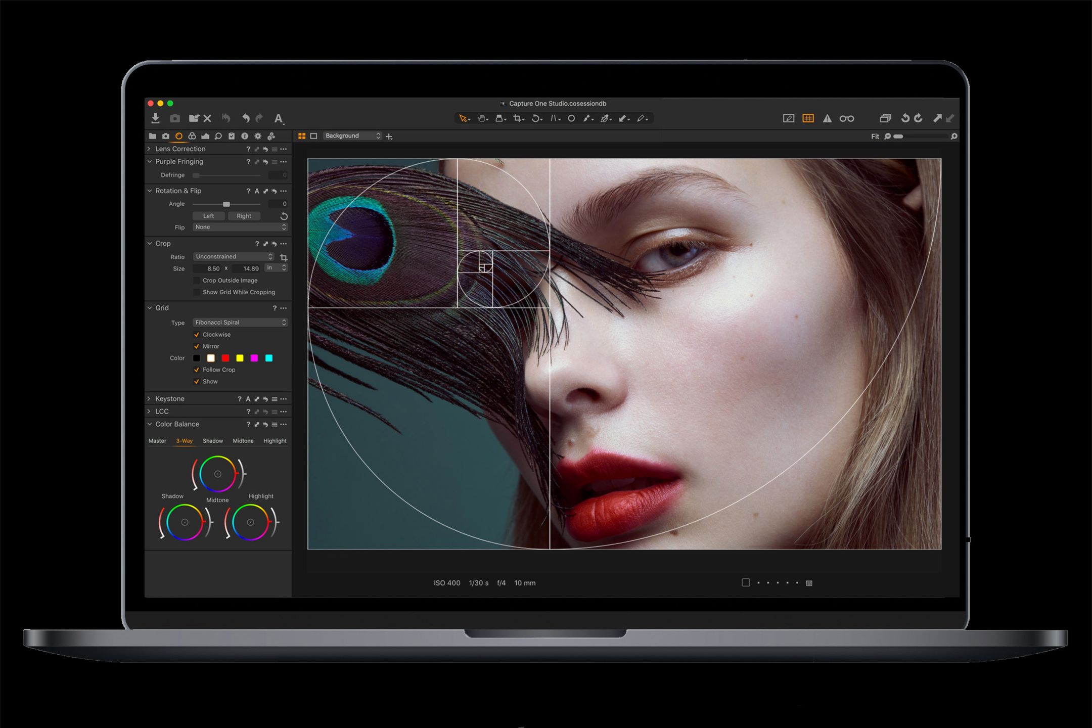This screenshot has height=728, width=1092.
Task: Click the rotate Left button
Action: [208, 216]
